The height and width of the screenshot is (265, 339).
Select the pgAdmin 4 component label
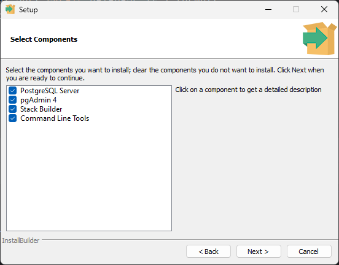[39, 100]
